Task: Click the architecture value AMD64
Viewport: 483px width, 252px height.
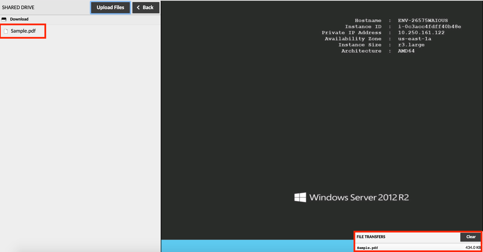Action: coord(406,51)
